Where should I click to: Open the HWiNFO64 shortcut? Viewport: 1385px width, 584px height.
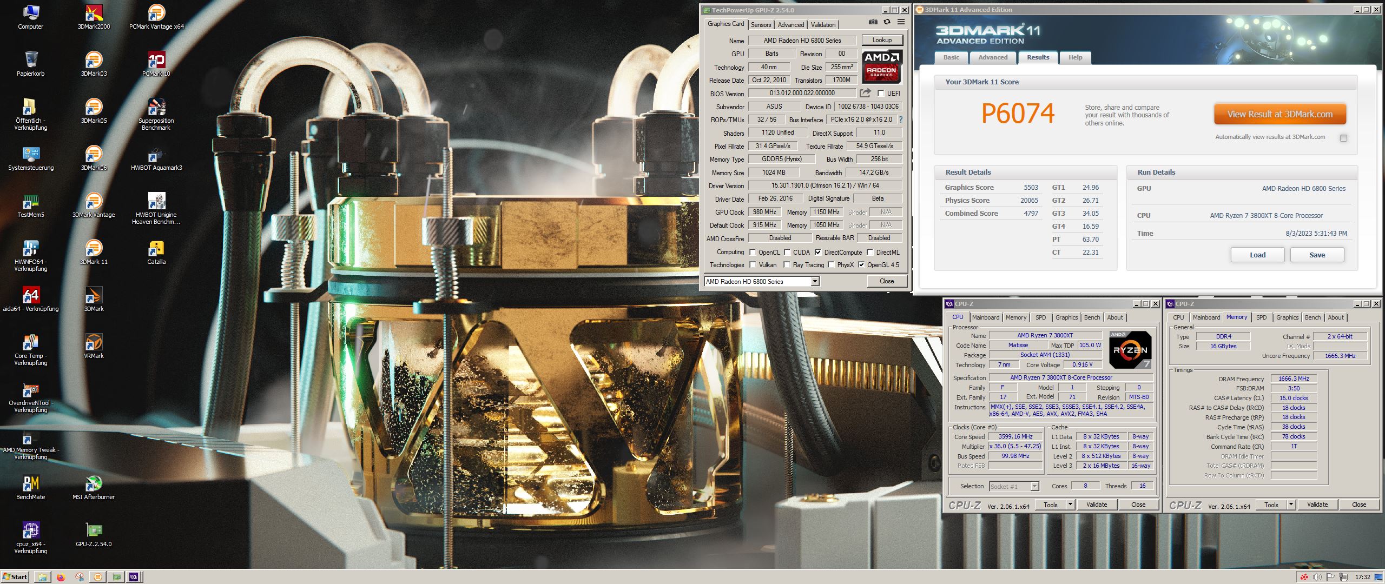[31, 255]
